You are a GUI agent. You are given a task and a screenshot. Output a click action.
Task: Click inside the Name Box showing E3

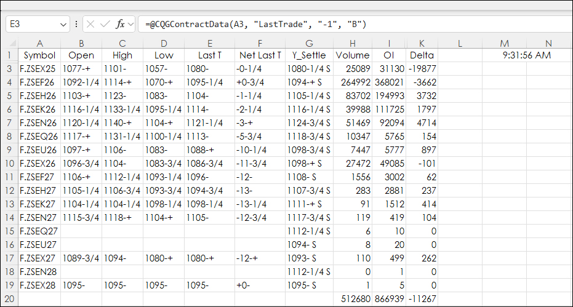tap(31, 24)
